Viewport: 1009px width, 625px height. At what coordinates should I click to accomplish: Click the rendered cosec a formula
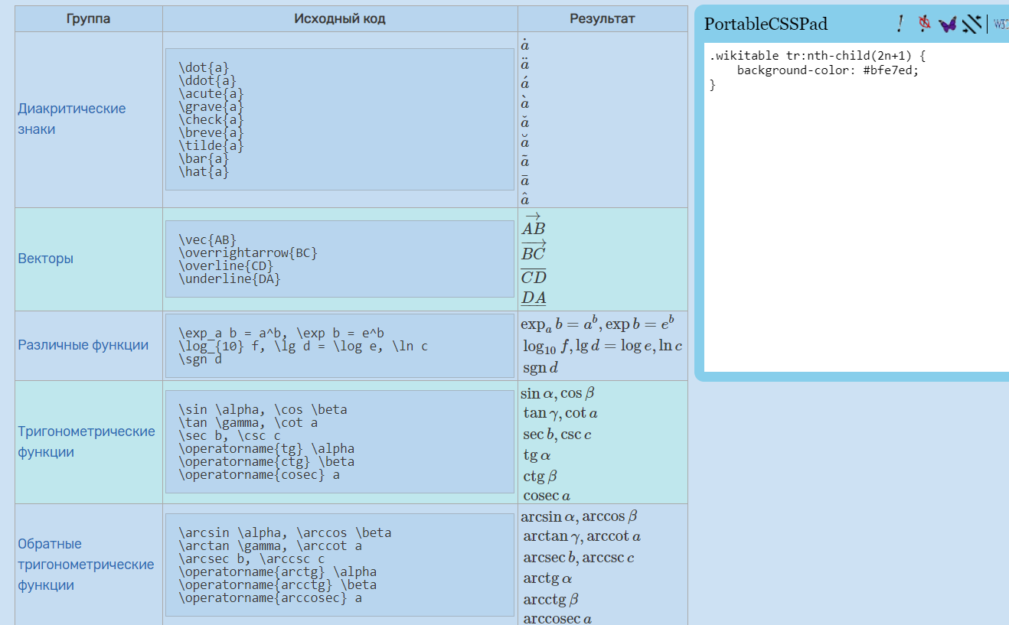point(547,496)
